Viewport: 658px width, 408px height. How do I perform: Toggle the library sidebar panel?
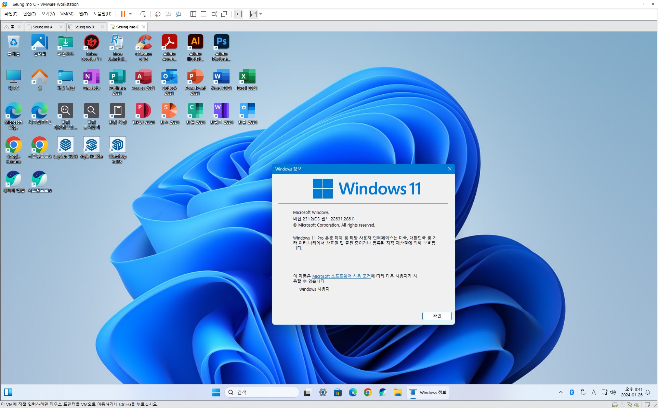193,14
